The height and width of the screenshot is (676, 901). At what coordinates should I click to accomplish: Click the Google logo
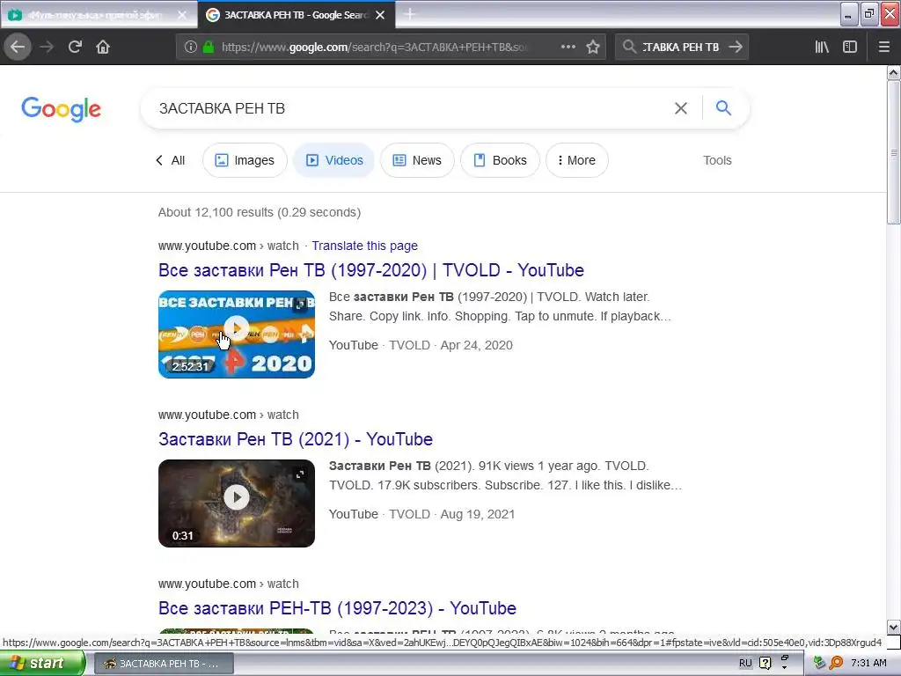tap(61, 108)
